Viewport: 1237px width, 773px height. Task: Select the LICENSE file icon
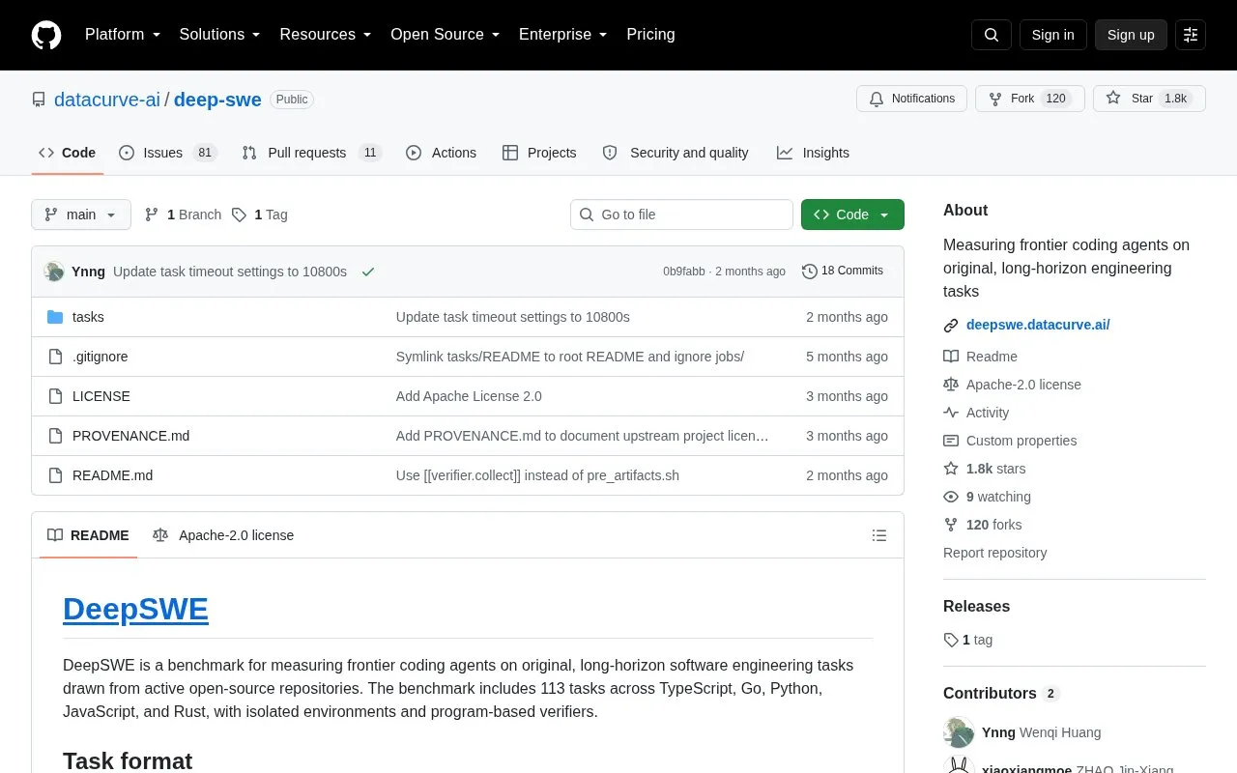(55, 396)
